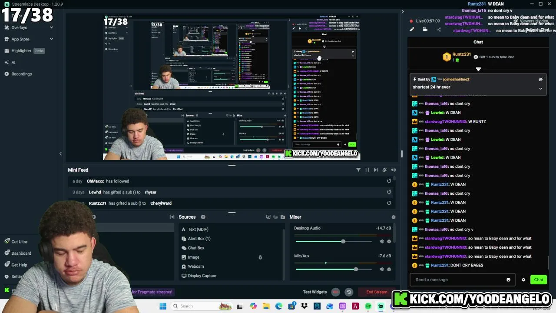Viewport: 556px width, 313px height.
Task: Adjust the Desktop Audio volume slider
Action: click(x=333, y=241)
